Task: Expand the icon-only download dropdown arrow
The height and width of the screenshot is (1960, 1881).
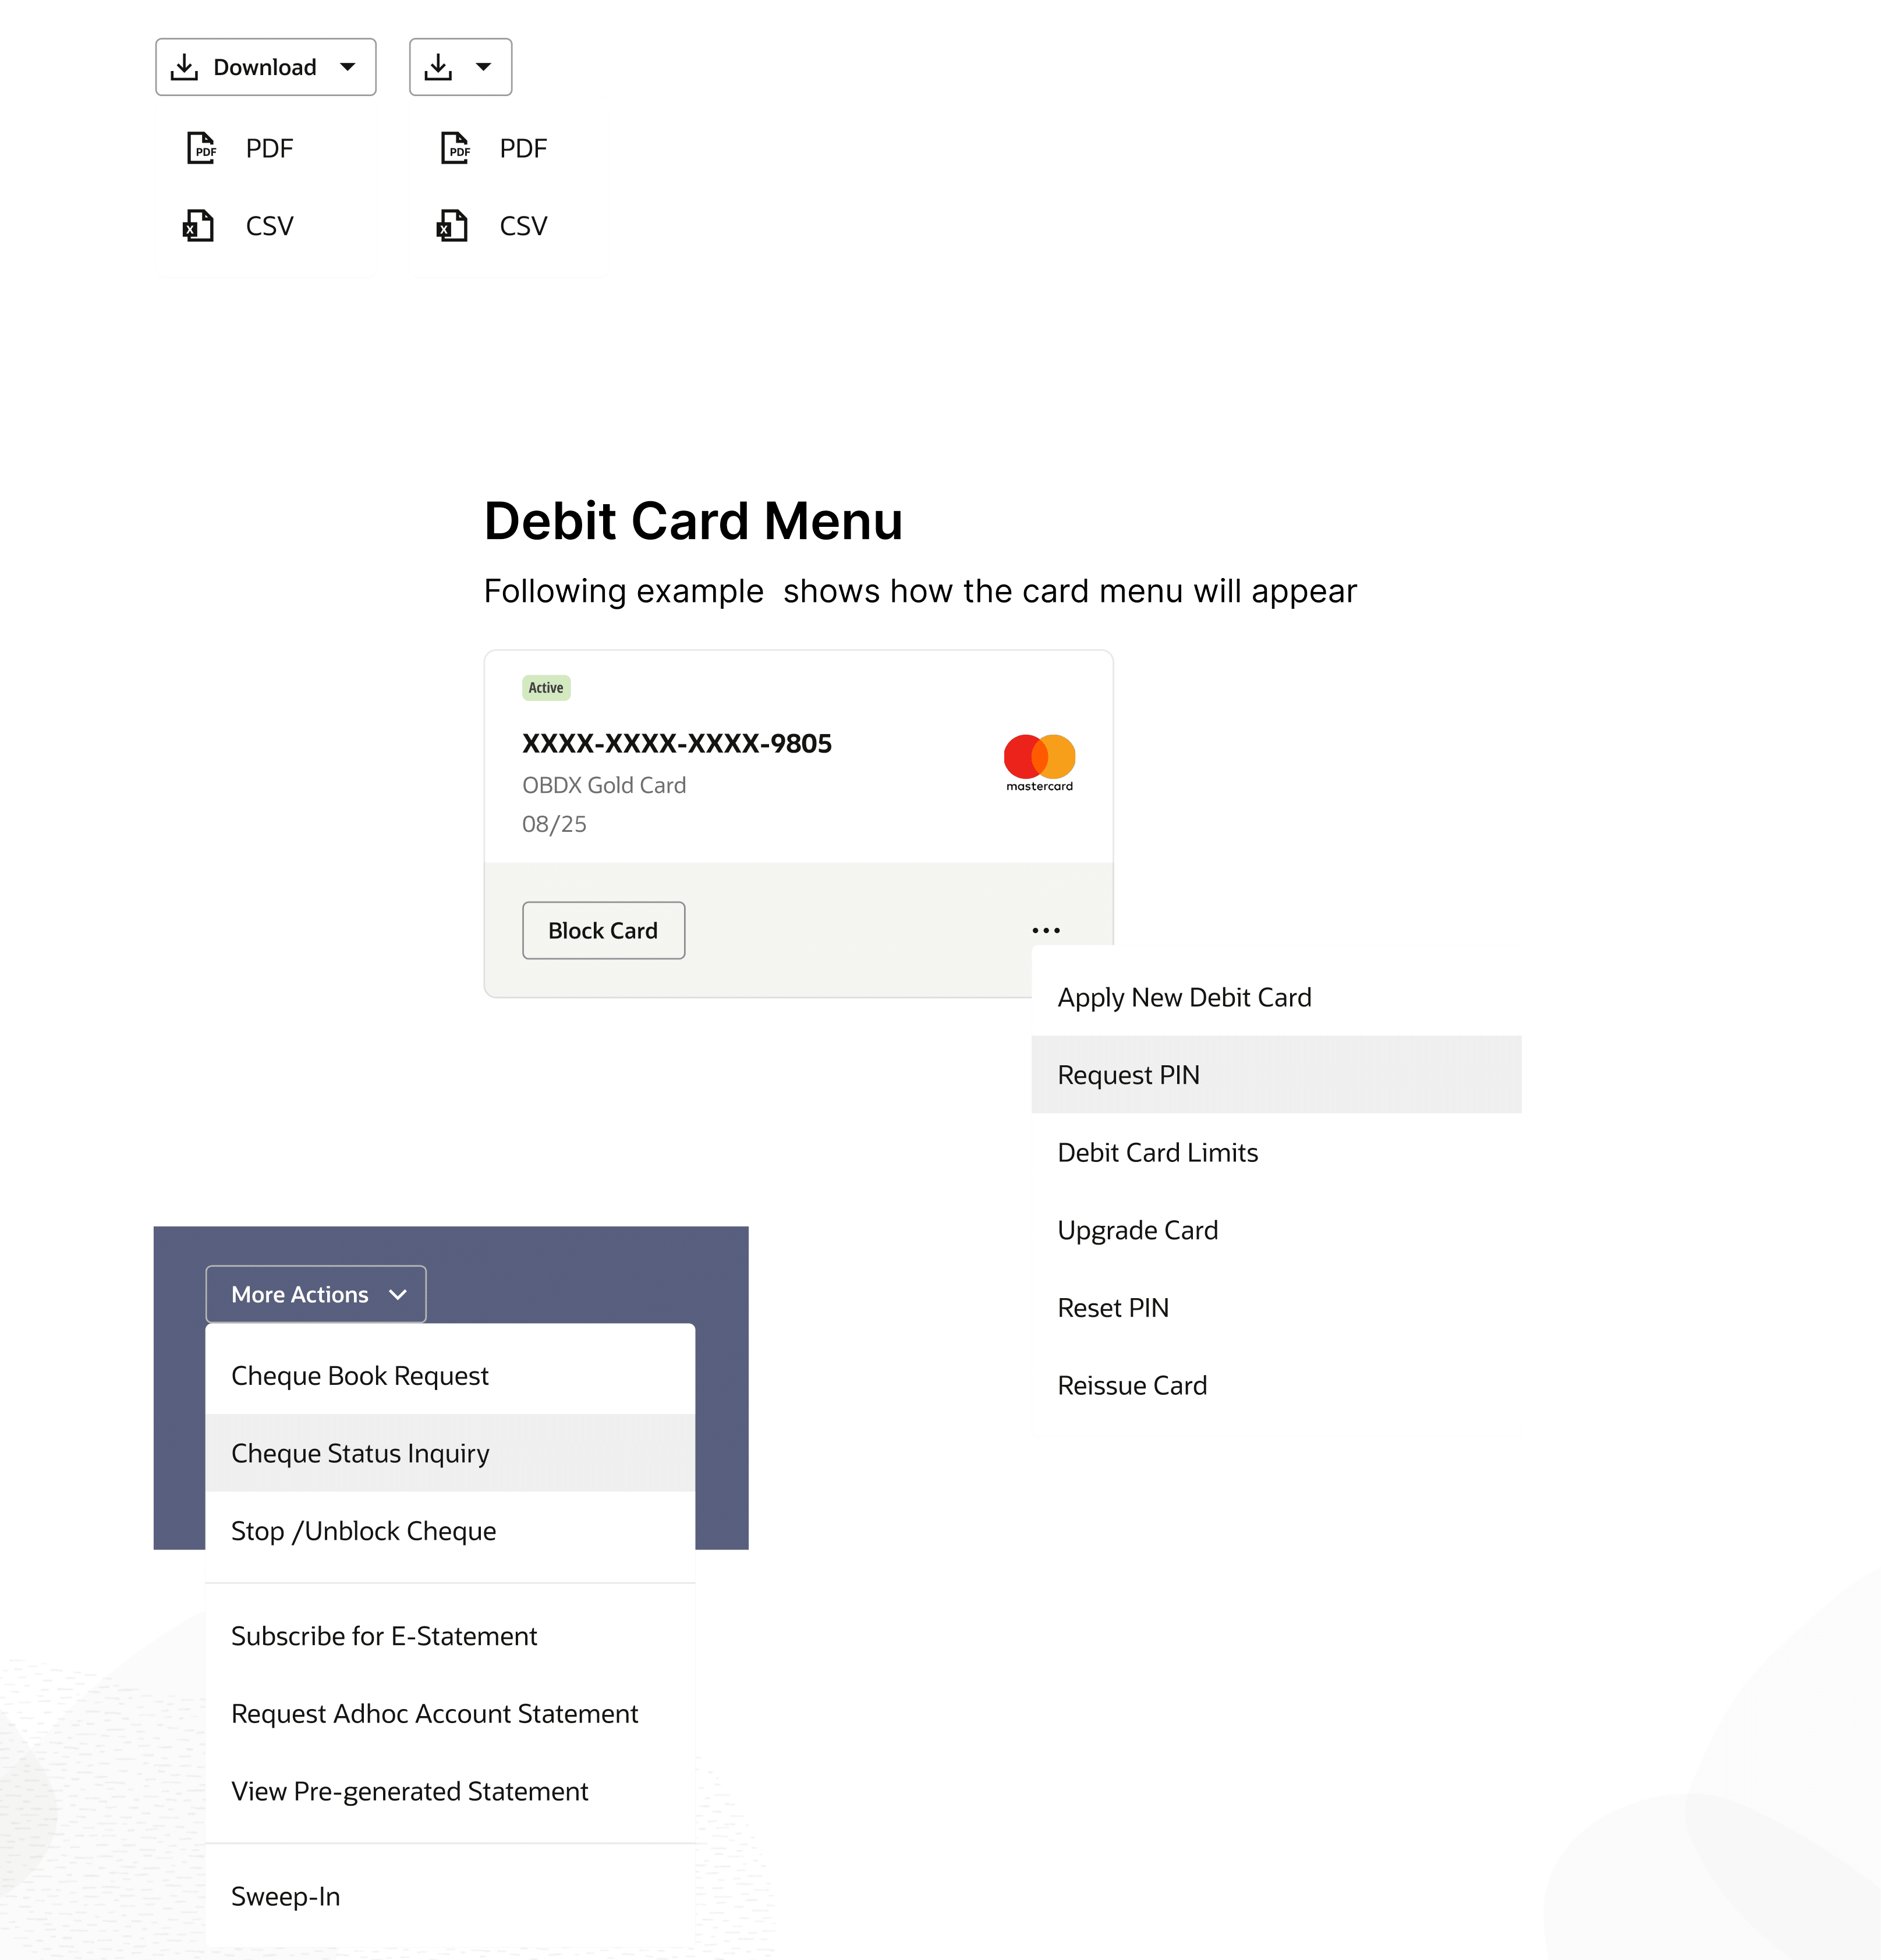Action: [484, 67]
